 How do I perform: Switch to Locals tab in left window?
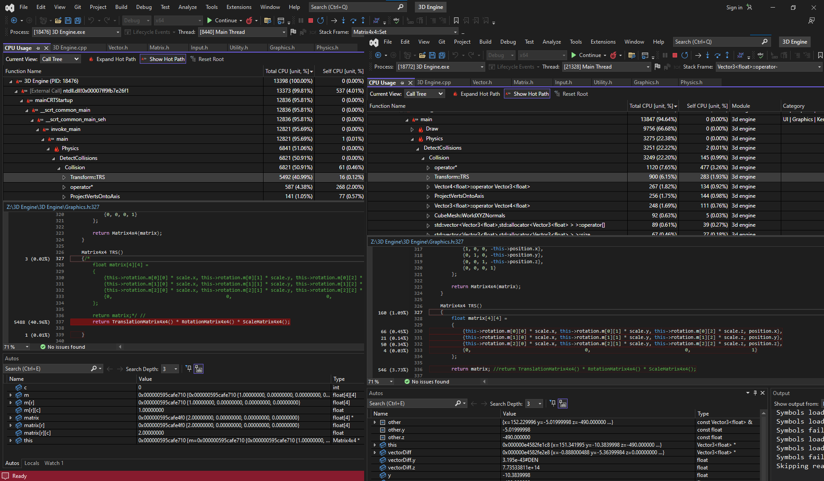coord(32,463)
